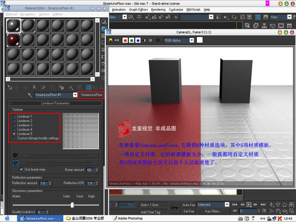This screenshot has width=296, height=222.
Task: Open the MAXScript menu
Action: coord(193,10)
